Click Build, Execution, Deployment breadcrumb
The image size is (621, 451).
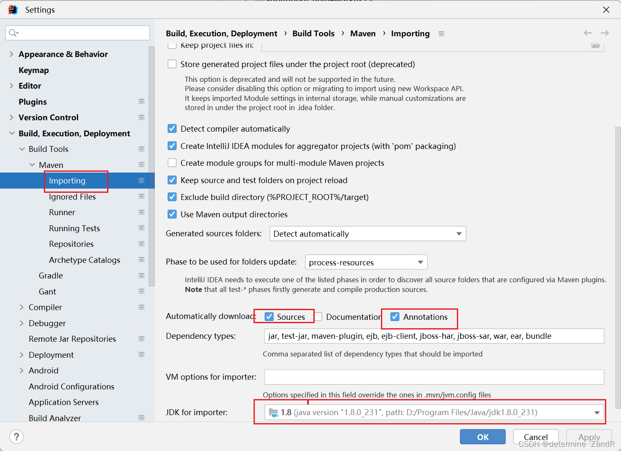221,33
